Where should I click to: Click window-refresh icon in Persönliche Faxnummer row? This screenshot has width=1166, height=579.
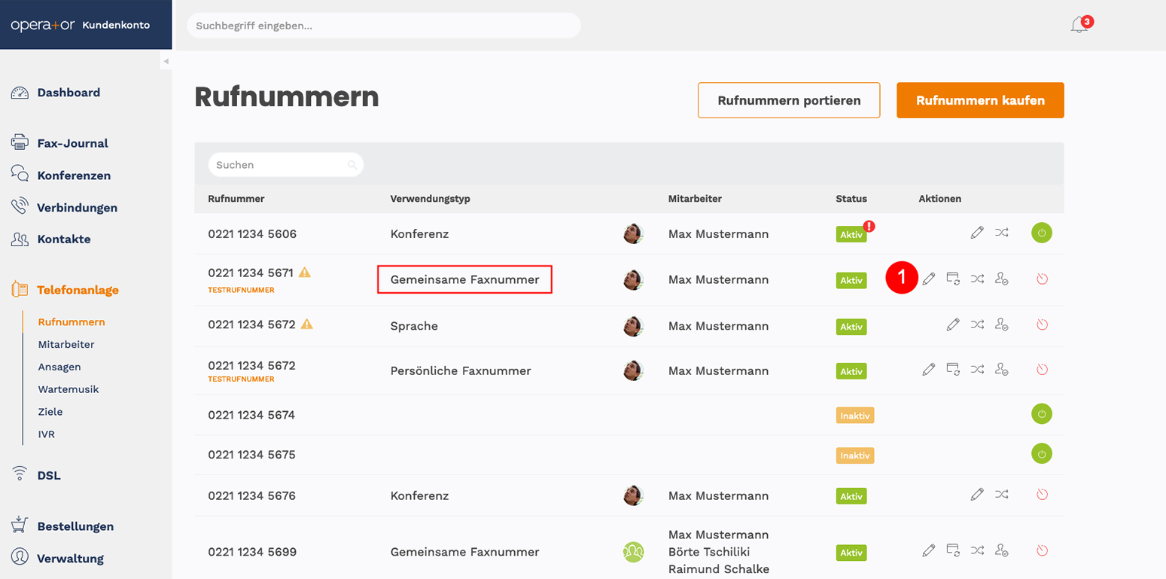tap(953, 369)
